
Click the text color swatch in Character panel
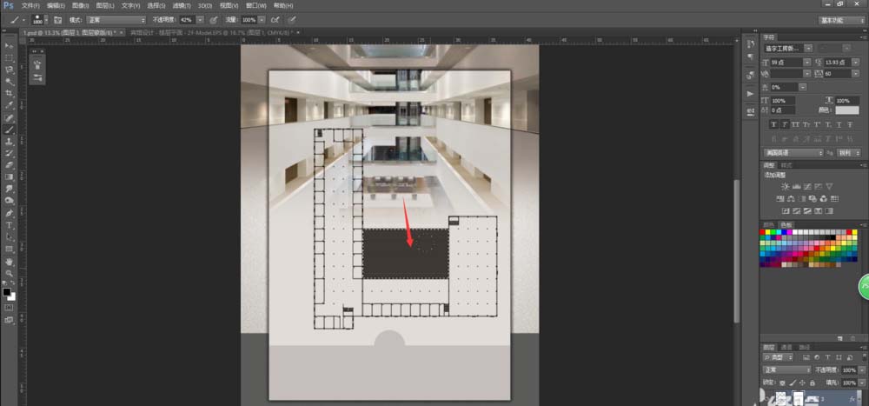click(846, 110)
